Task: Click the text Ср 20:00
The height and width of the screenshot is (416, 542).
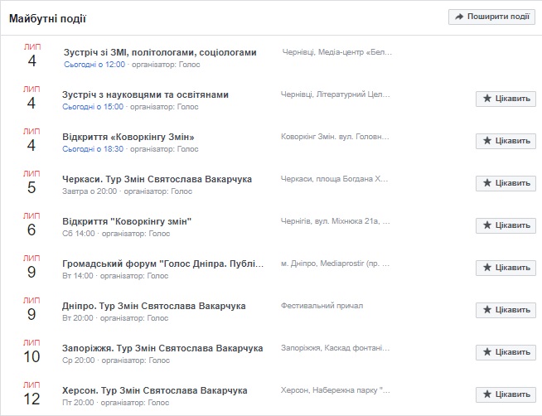Action: tap(79, 360)
